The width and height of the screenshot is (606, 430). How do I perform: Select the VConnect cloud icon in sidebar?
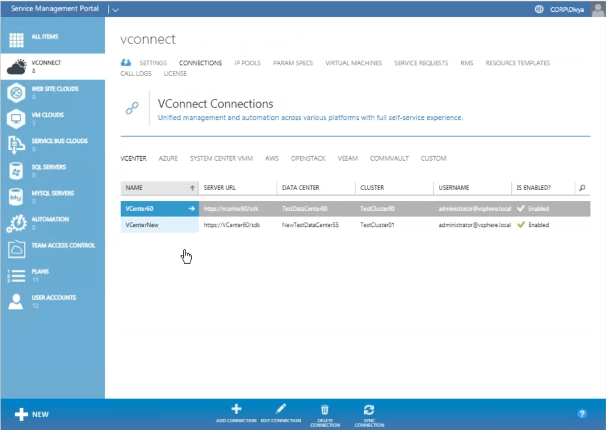(17, 66)
